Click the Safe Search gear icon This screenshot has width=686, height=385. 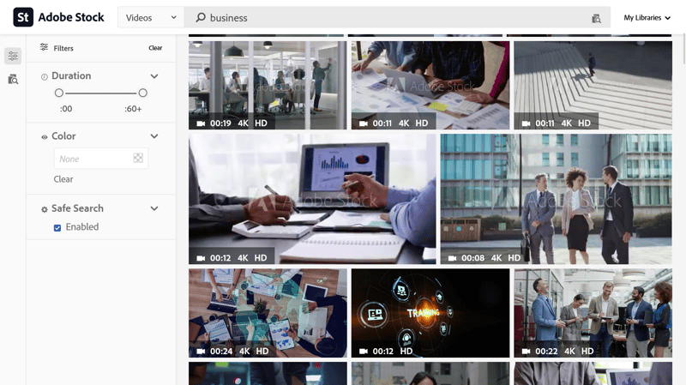[45, 209]
